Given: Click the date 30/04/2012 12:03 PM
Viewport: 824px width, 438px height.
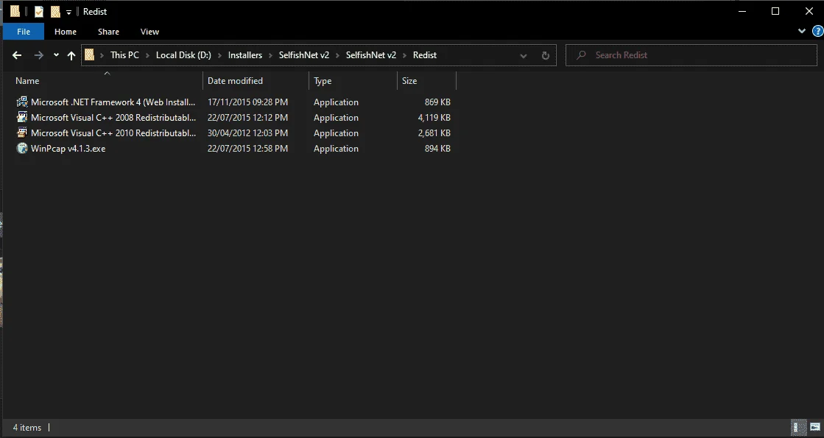Looking at the screenshot, I should (247, 133).
